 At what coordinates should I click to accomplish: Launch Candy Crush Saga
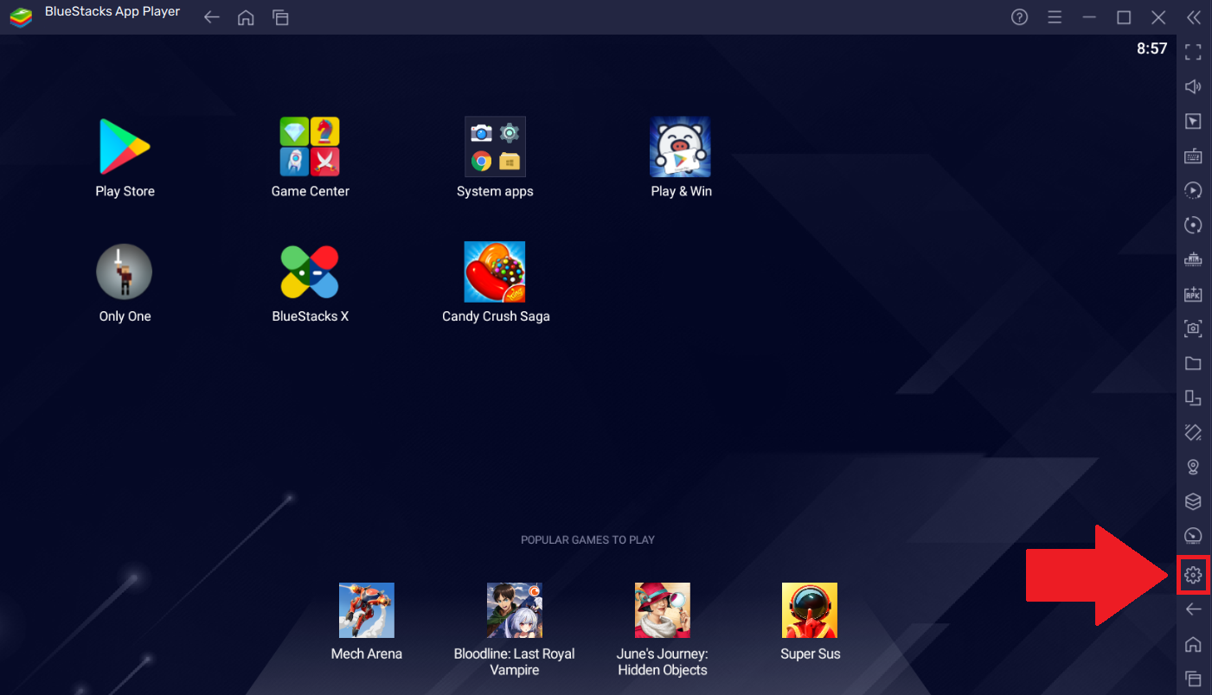[x=495, y=271]
